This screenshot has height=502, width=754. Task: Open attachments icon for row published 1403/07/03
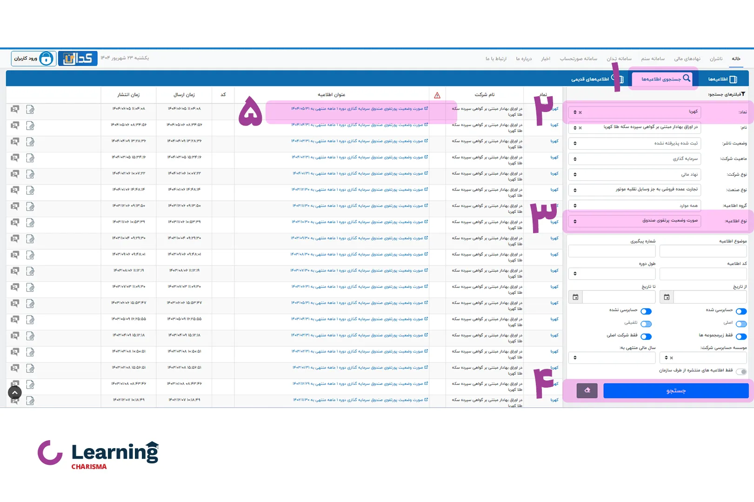click(30, 287)
